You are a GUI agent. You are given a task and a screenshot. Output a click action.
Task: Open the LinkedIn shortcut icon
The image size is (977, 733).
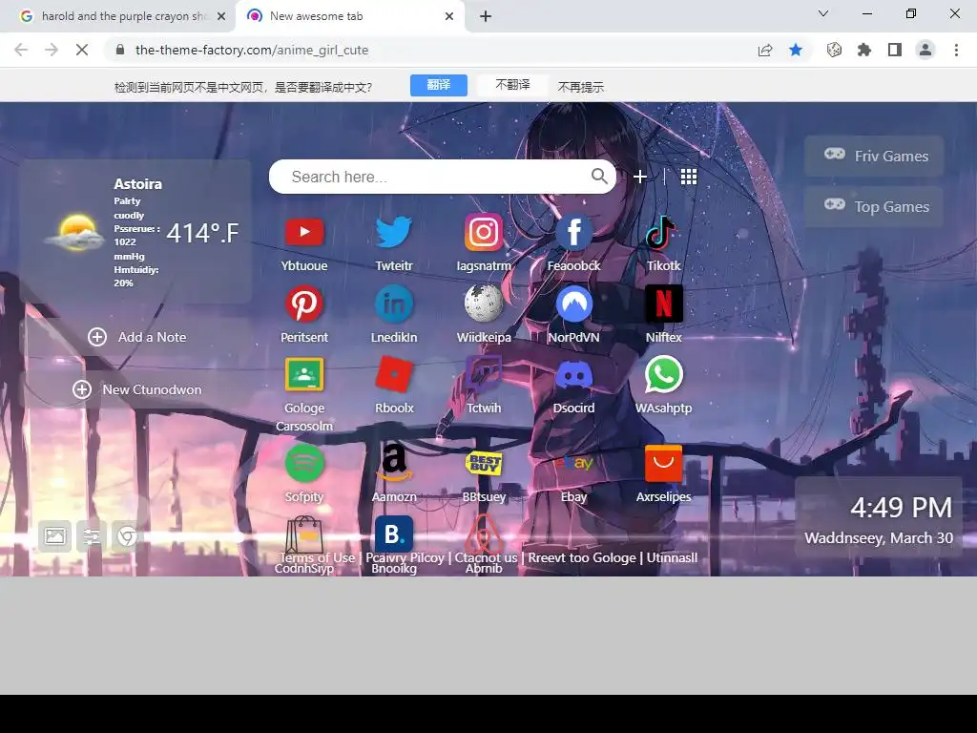[394, 304]
